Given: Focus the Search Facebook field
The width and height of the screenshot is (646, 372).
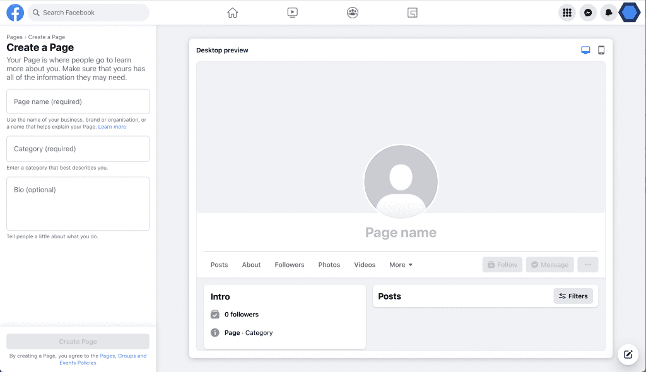Looking at the screenshot, I should point(88,13).
